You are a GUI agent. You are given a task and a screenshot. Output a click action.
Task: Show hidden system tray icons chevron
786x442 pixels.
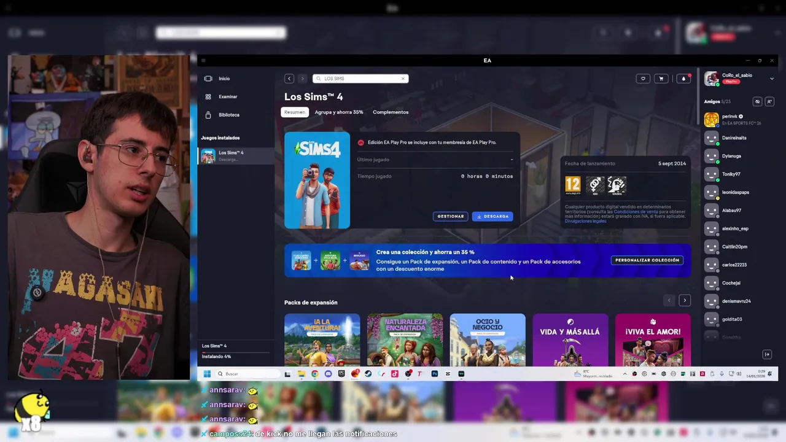(x=625, y=374)
